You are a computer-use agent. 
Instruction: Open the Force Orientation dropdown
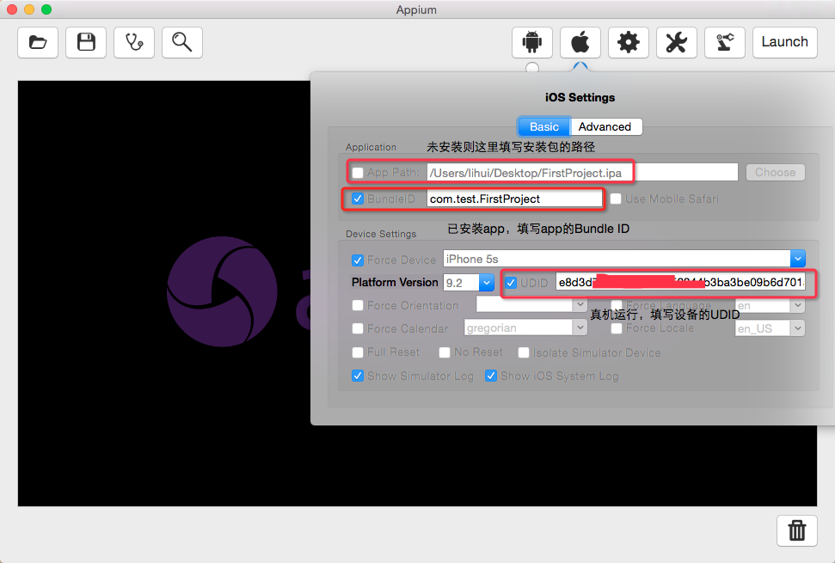pyautogui.click(x=580, y=305)
